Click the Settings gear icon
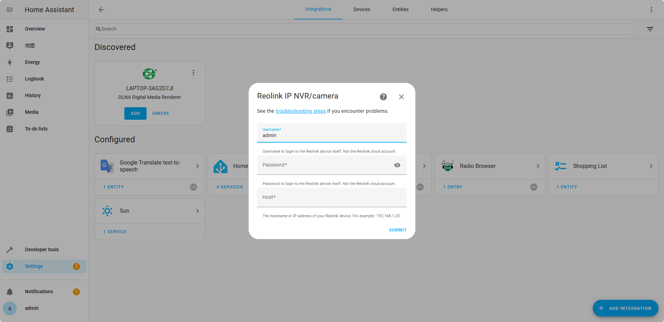The width and height of the screenshot is (664, 322). (x=10, y=266)
